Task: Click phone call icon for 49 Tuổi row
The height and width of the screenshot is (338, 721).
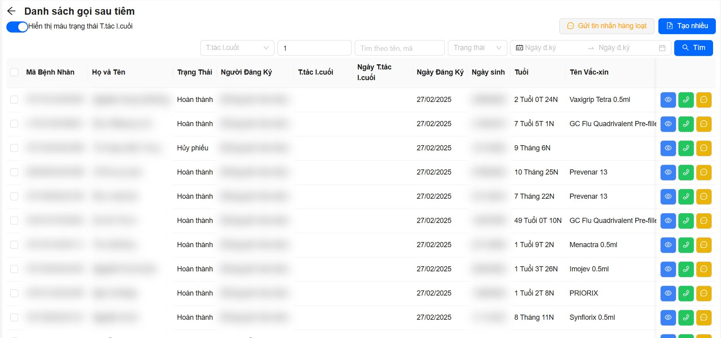Action: [686, 221]
